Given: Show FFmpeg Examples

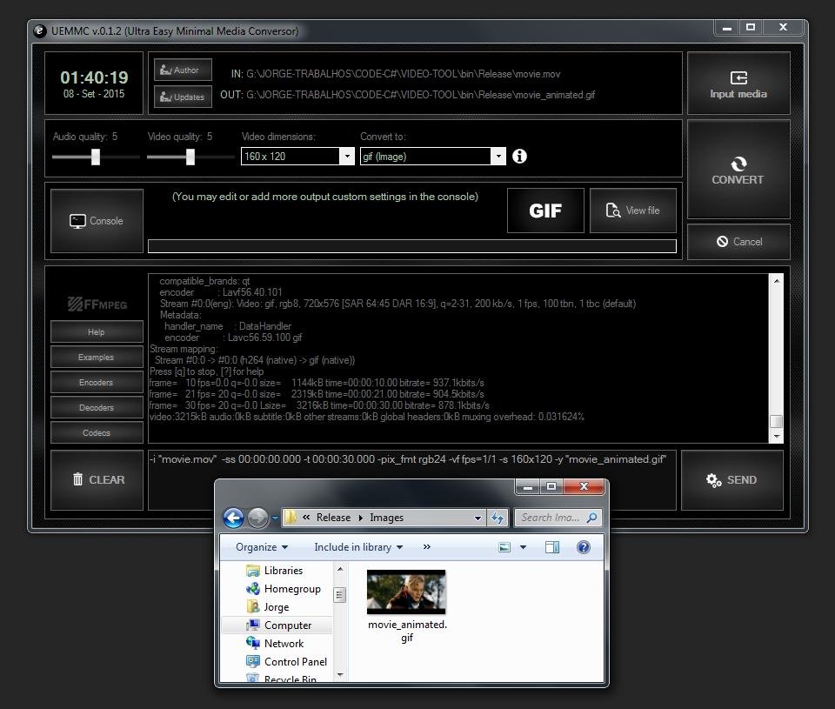Looking at the screenshot, I should click(x=97, y=357).
